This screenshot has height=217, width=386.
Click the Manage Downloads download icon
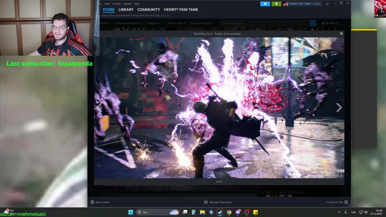[x=206, y=202]
